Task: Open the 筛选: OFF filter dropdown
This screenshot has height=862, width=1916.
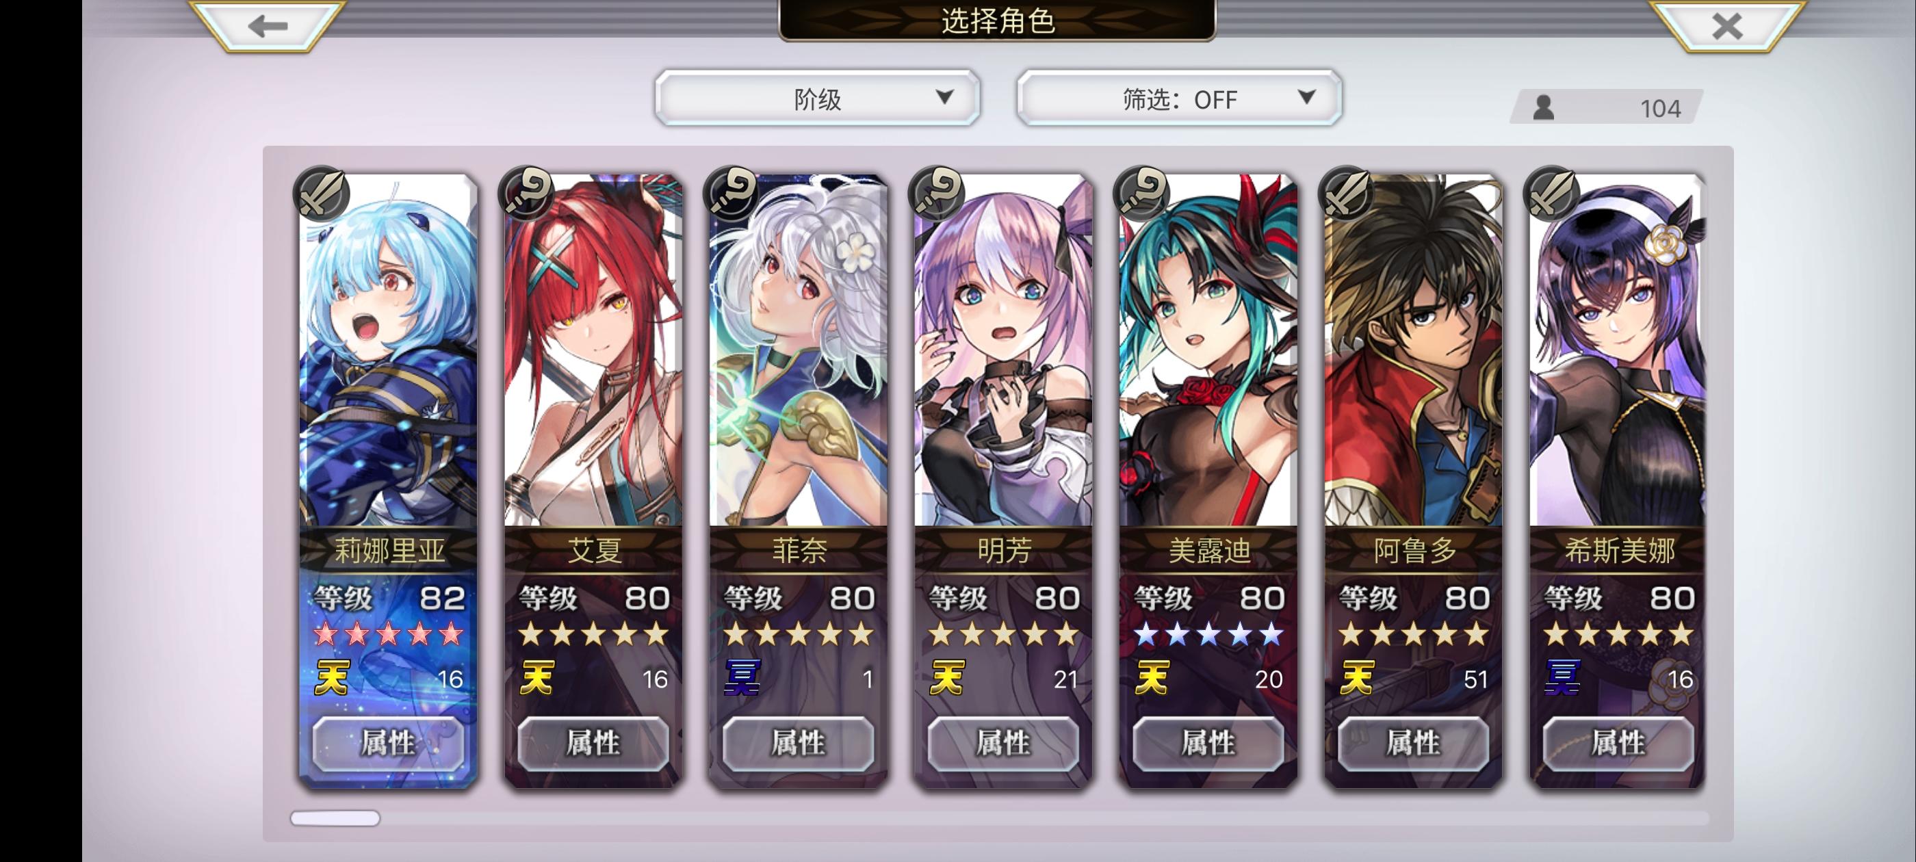Action: 1179,99
